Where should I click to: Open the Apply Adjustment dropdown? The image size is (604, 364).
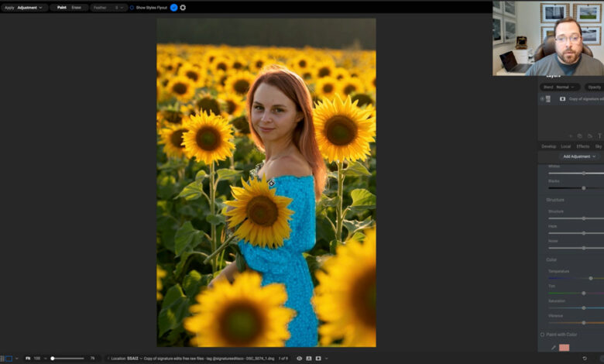tap(24, 8)
